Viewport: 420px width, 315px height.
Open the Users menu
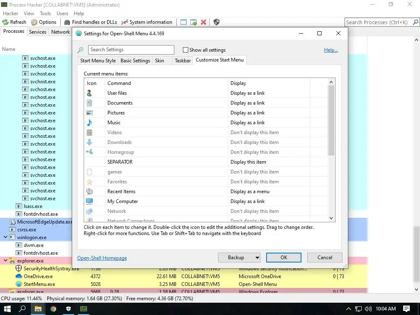[62, 14]
